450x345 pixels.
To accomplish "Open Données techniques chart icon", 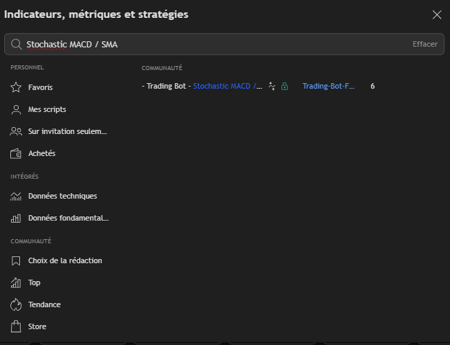I will (x=17, y=196).
